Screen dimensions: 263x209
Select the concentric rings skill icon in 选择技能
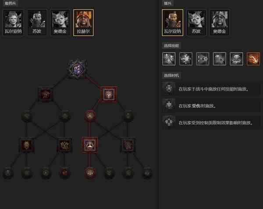236,59
